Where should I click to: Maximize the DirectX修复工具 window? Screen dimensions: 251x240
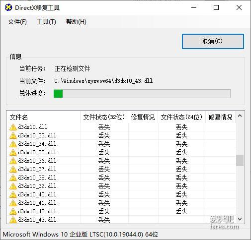point(216,7)
